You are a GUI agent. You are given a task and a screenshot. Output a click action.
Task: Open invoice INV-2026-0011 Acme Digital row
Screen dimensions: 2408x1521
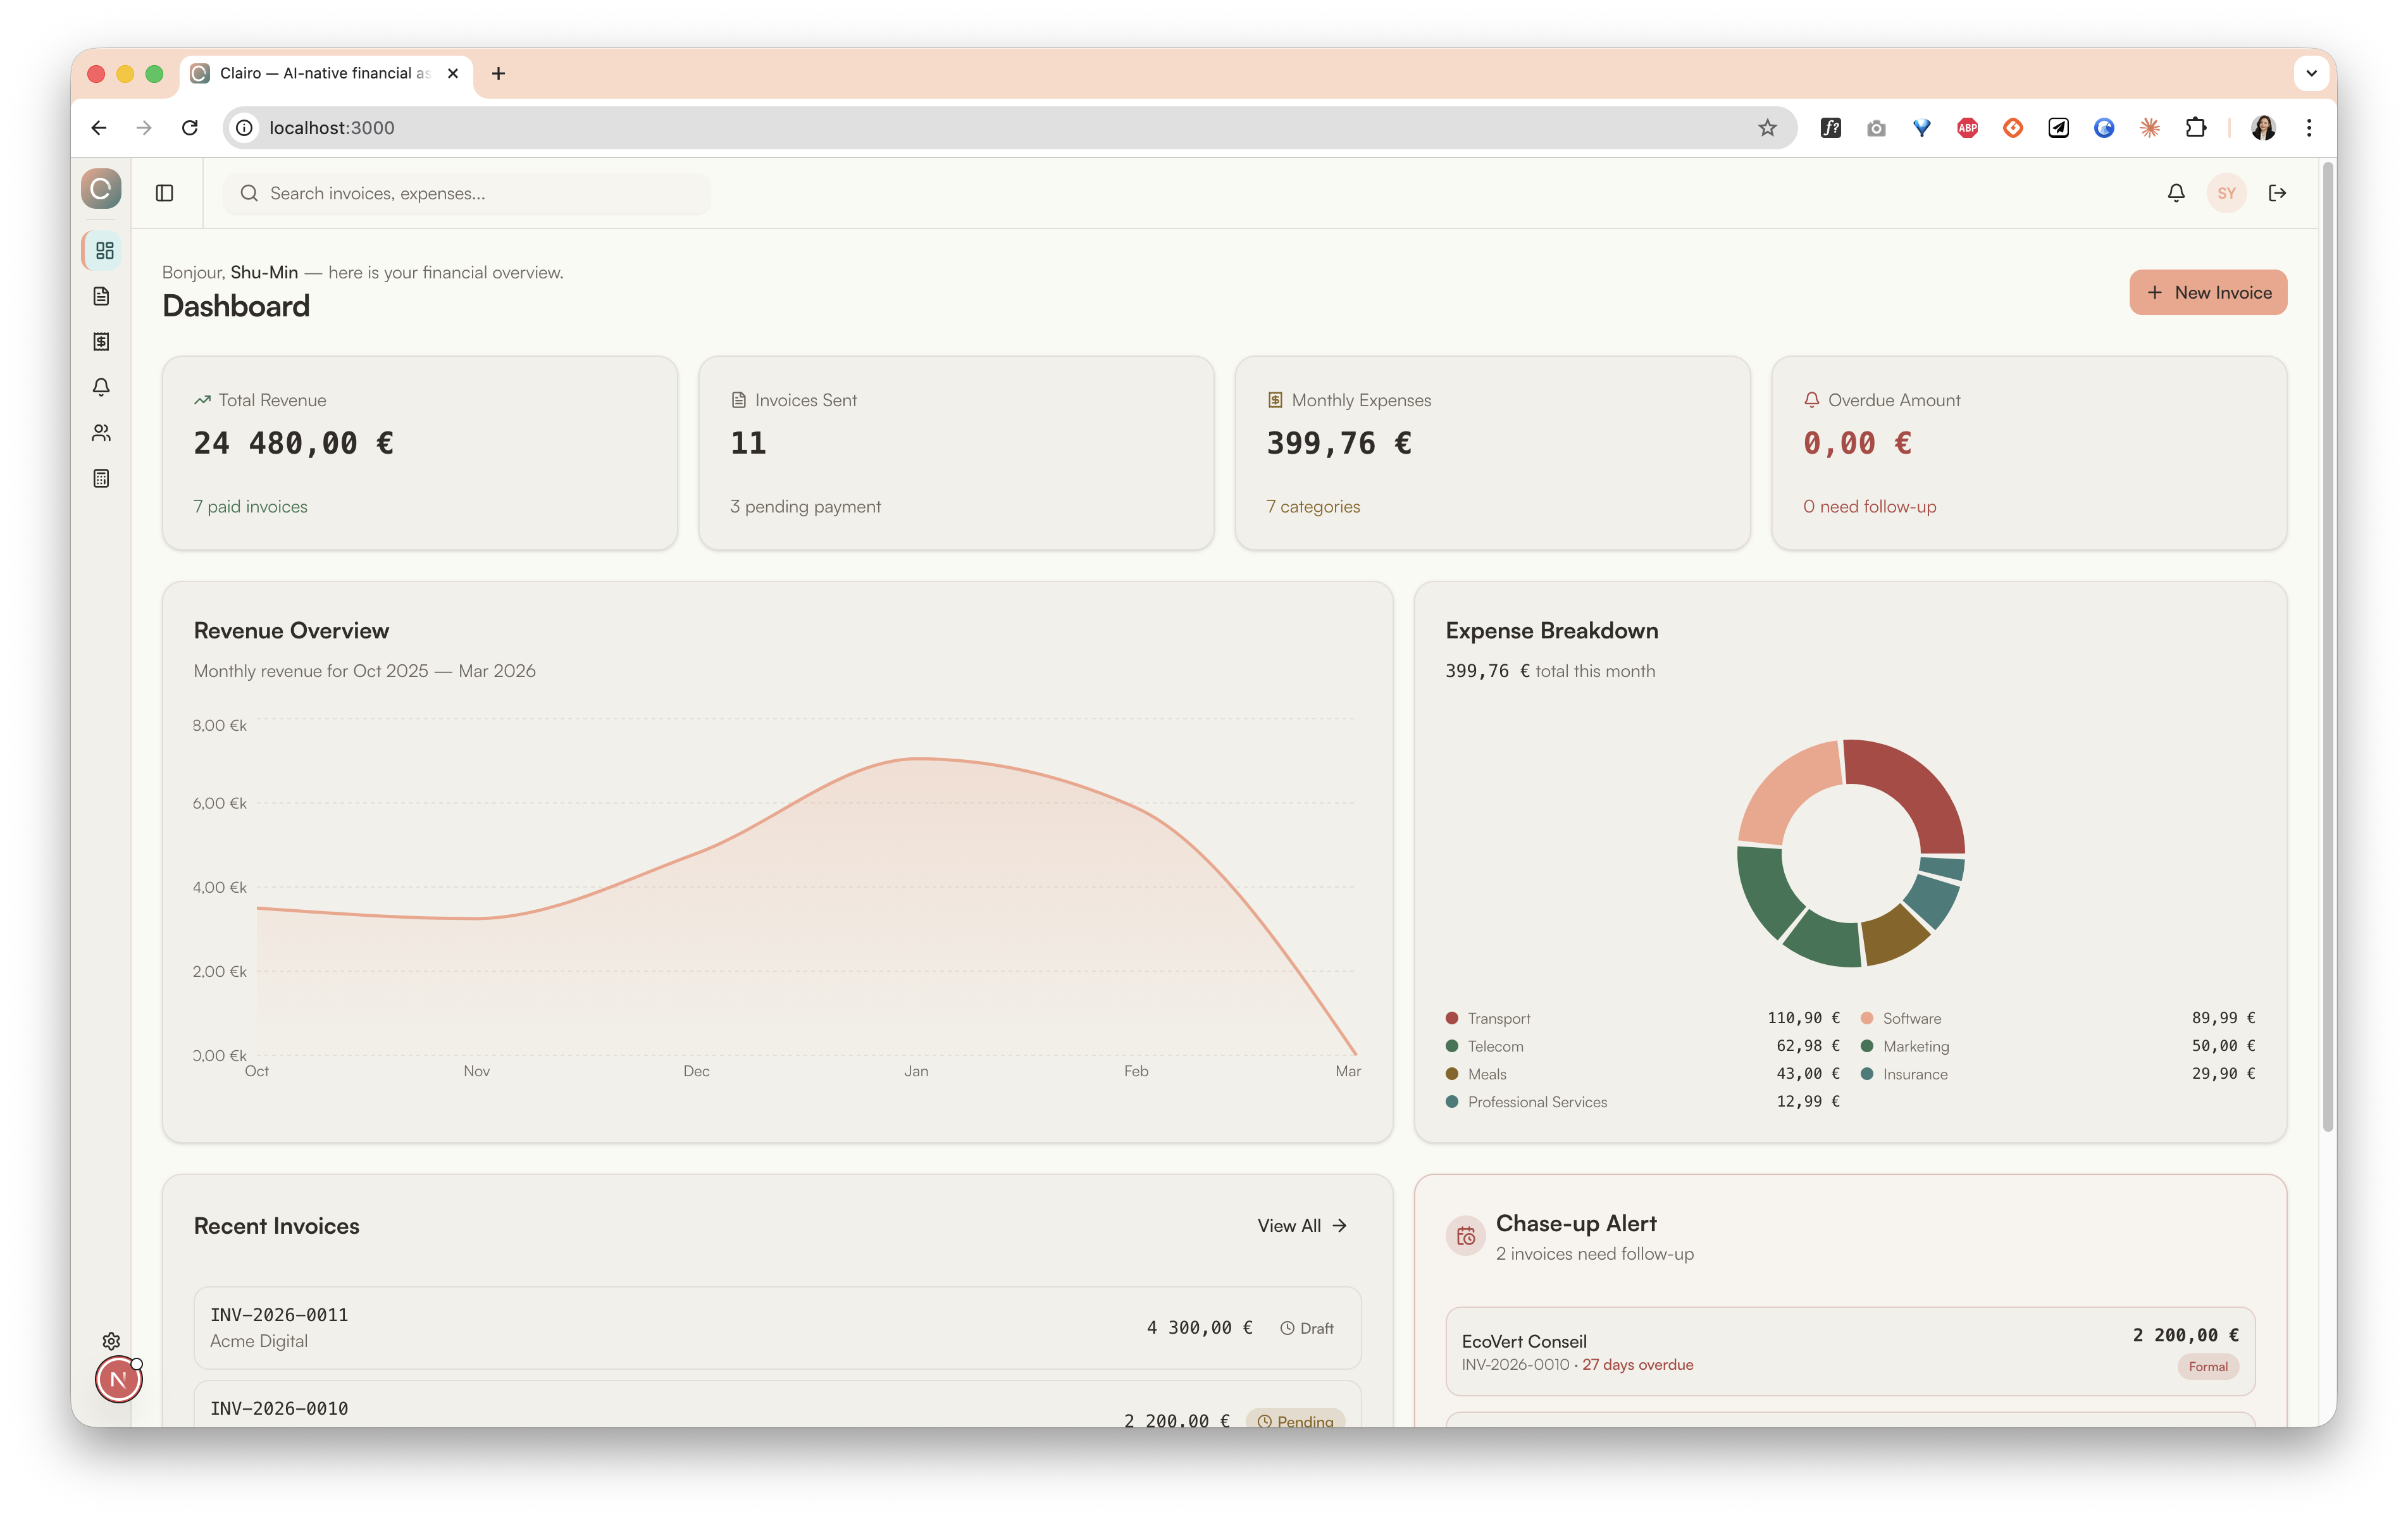(777, 1328)
